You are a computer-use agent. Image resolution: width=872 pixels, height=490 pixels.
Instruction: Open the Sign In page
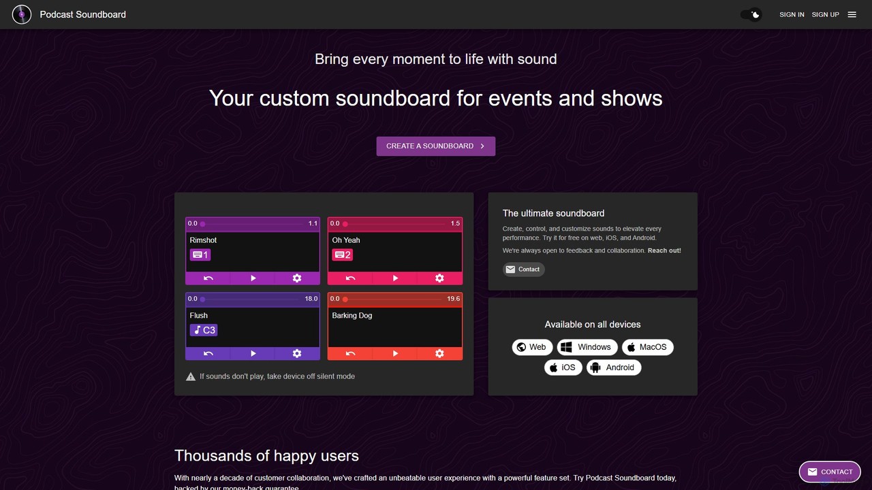click(792, 14)
